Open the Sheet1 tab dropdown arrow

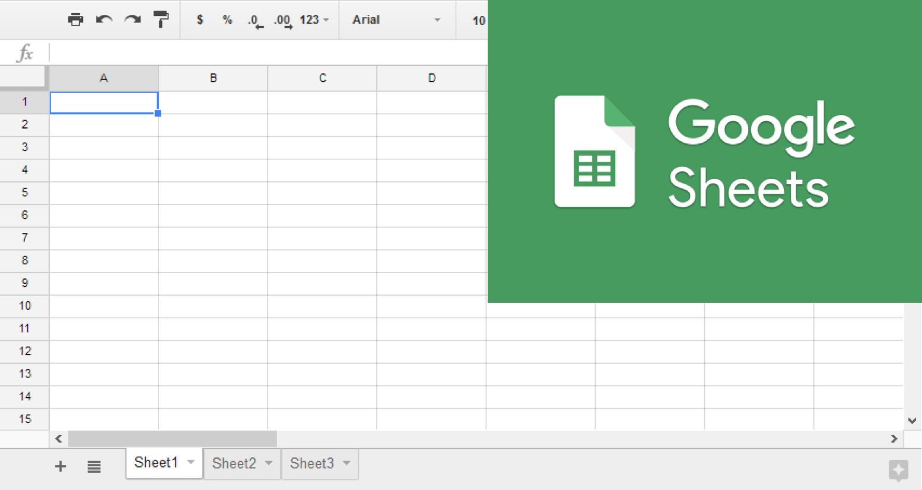click(x=191, y=462)
